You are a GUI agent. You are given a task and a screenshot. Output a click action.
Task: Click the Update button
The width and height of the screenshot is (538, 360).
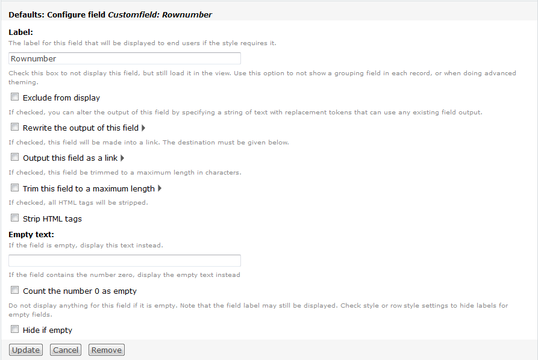[x=26, y=350]
